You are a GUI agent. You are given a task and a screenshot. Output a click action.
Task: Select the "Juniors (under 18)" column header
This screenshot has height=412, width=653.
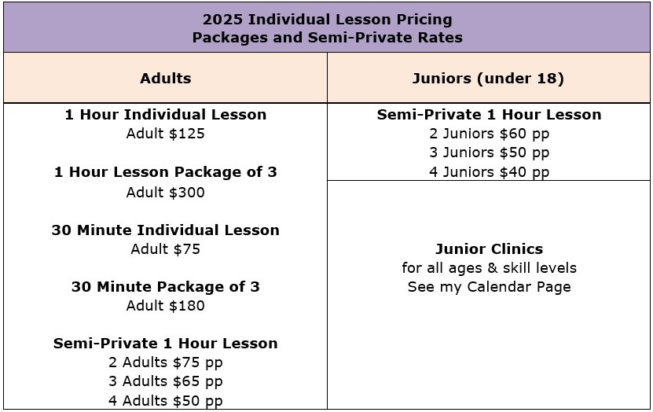(488, 78)
